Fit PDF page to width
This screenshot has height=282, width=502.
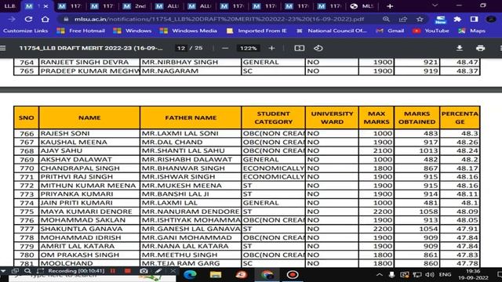coord(300,49)
